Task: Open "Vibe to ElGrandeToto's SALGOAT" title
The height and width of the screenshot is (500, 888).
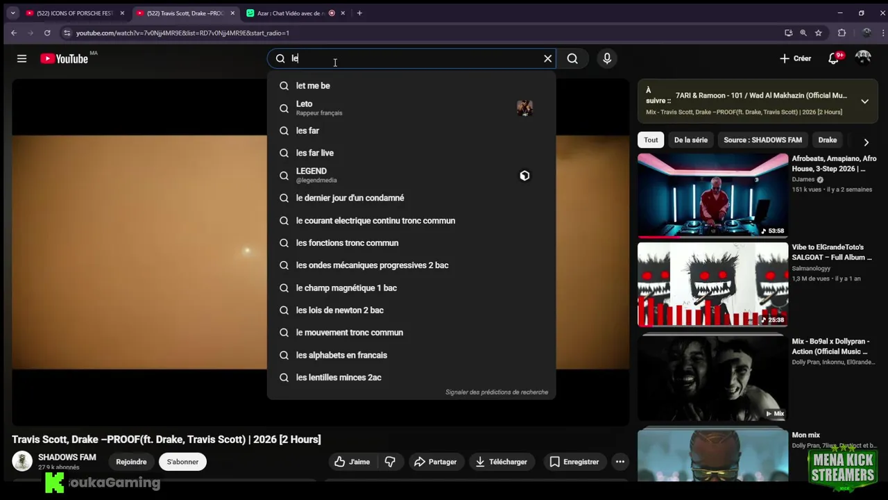Action: tap(832, 252)
